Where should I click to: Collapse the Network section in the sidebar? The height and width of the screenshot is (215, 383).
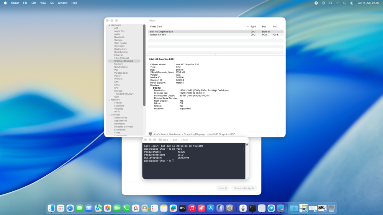tap(110, 100)
